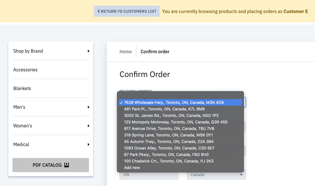Select 100 Chadwick Crt. address
The width and height of the screenshot is (315, 186).
[169, 161]
